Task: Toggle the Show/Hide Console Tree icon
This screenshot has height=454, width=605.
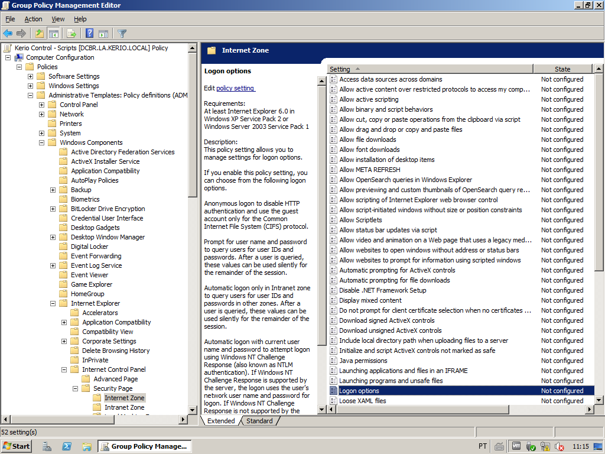Action: [54, 33]
